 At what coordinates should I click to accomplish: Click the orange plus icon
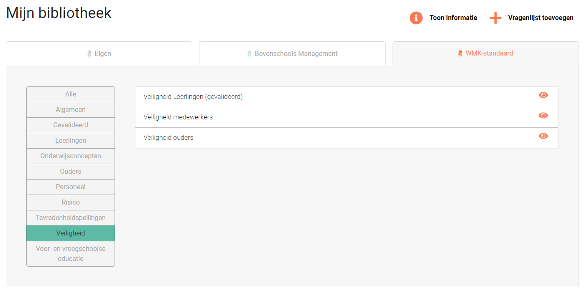[495, 18]
